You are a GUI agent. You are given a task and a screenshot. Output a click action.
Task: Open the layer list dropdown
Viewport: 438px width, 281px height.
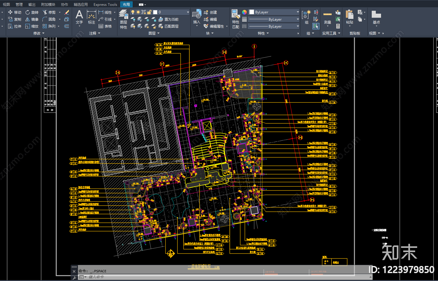(188, 12)
